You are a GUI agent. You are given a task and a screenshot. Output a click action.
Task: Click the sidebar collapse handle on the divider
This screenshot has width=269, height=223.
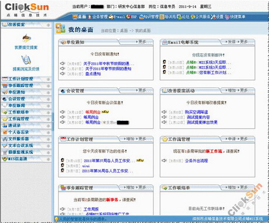[53, 121]
